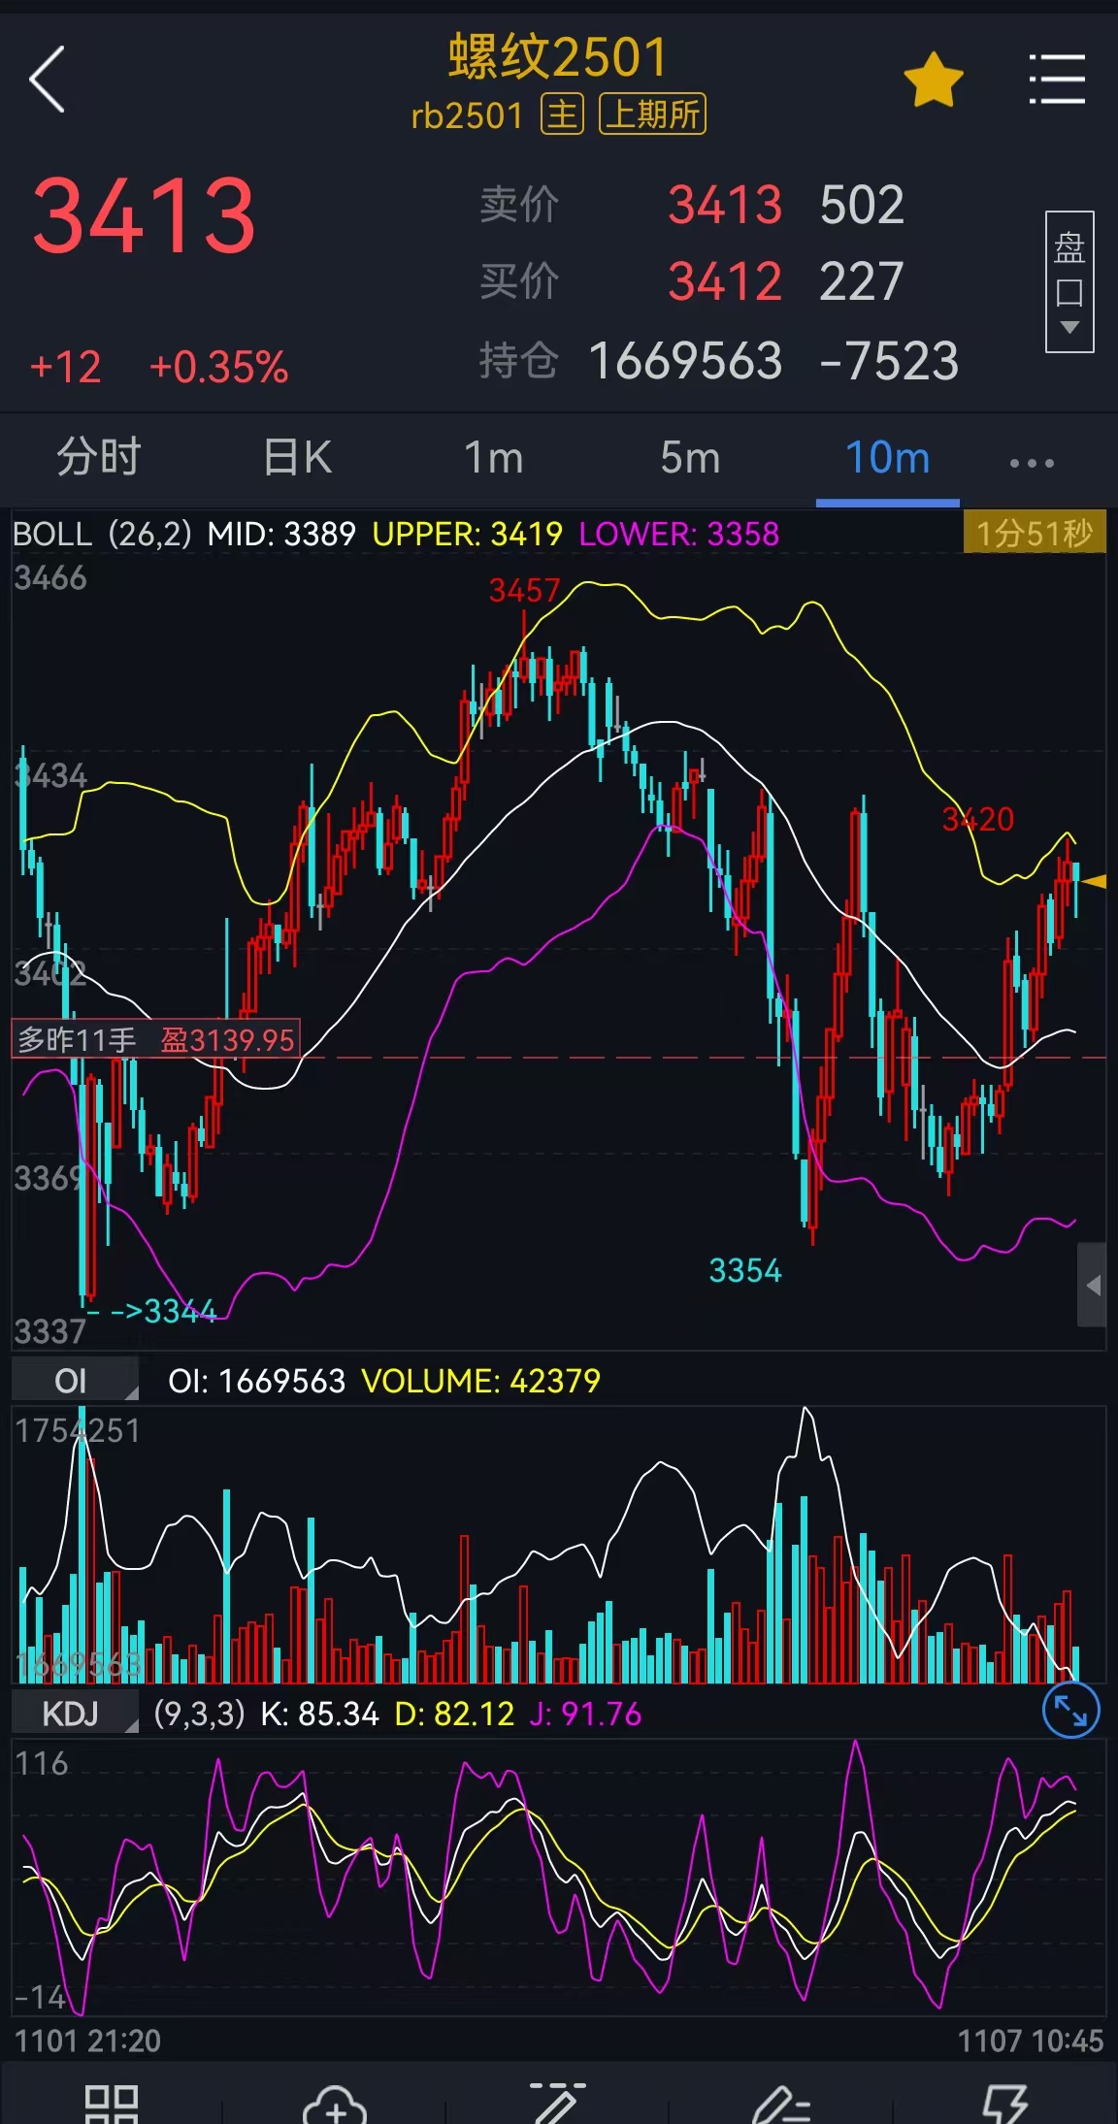Open the KDJ indicator selector
Screen dimensions: 1118x2124
click(74, 1714)
